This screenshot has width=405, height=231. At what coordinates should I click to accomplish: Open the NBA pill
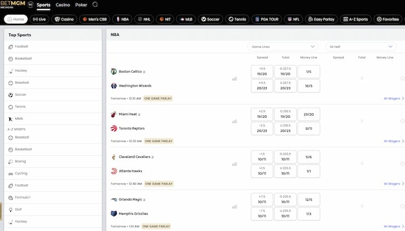pyautogui.click(x=122, y=19)
